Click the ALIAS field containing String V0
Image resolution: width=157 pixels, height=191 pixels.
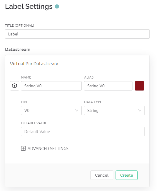click(108, 86)
